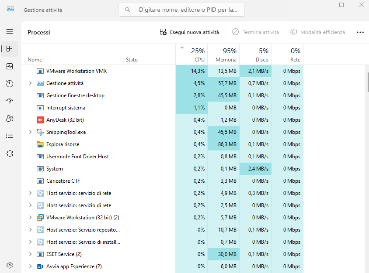Click the VMware Workstation (32 bit) orange icon

40,218
